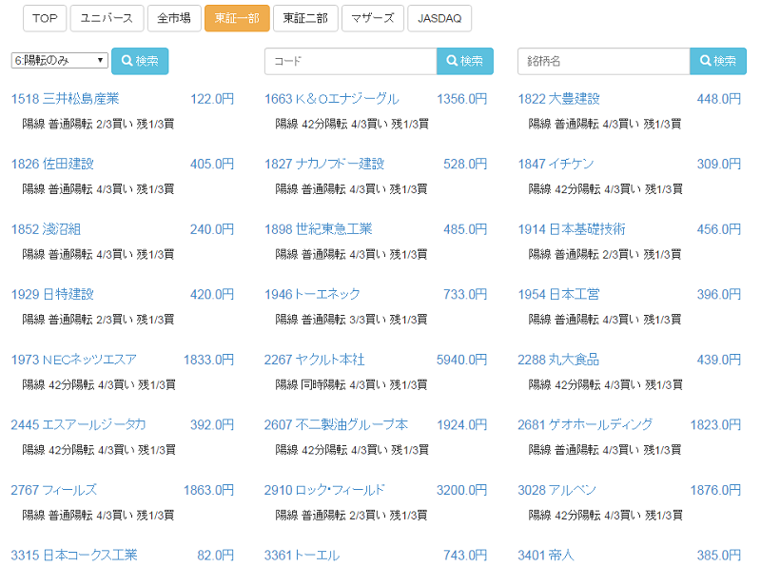Click the search button next to 銘柄名 field
The height and width of the screenshot is (567, 761).
[x=718, y=61]
